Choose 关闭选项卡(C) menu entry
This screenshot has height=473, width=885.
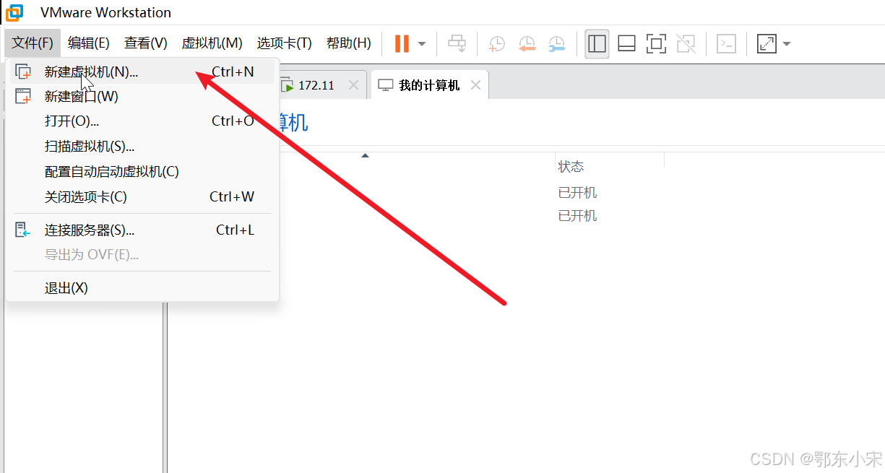click(142, 197)
